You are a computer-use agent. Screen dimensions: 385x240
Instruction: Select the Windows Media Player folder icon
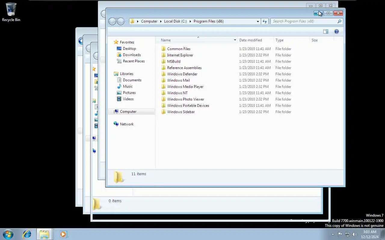tap(163, 86)
